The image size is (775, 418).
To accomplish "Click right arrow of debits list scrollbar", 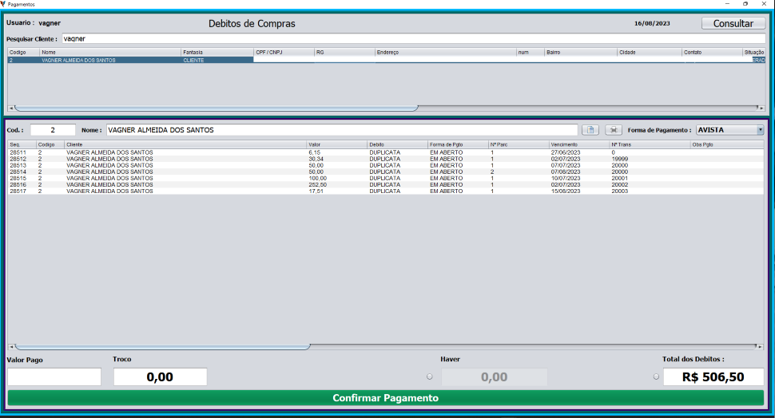I will point(761,347).
